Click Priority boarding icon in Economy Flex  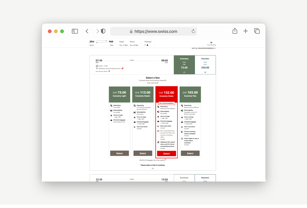[182, 132]
